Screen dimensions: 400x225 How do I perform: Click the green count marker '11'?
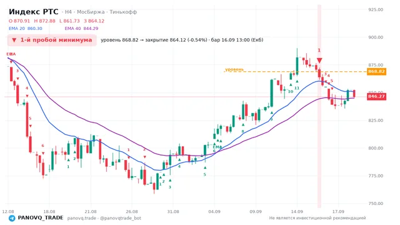[297, 88]
